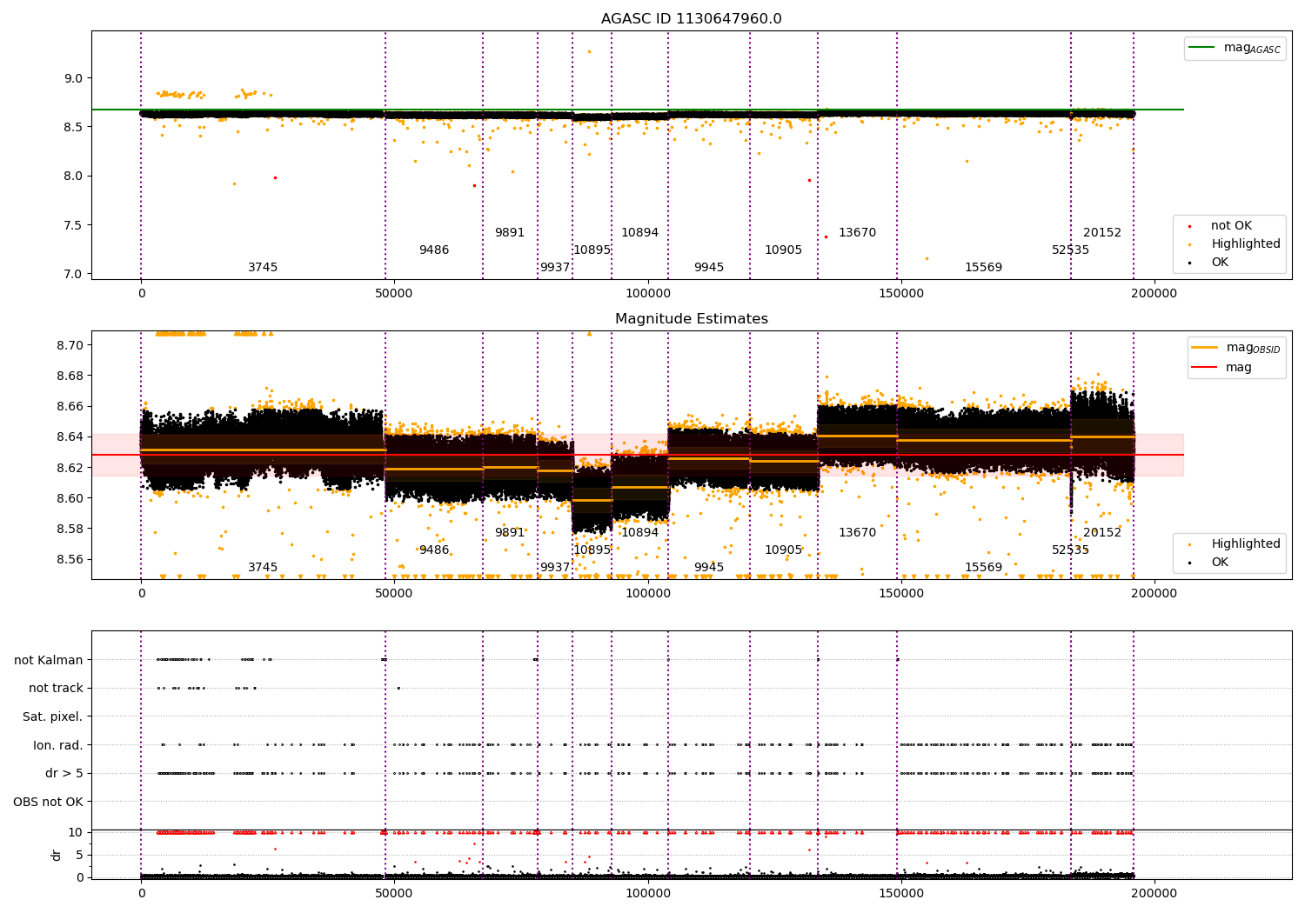Click the 'not Kalman' row label
This screenshot has width=1305, height=913.
(49, 660)
